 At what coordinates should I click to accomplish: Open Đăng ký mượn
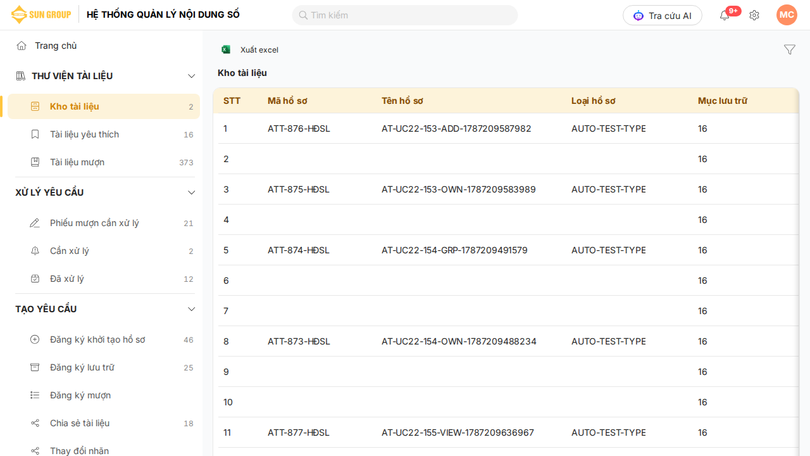click(x=104, y=395)
